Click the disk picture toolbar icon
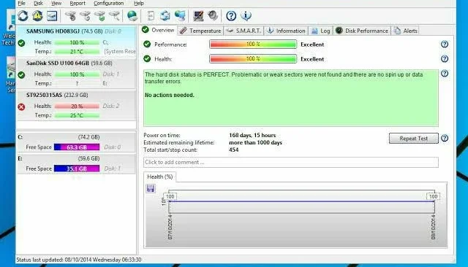 point(52,16)
